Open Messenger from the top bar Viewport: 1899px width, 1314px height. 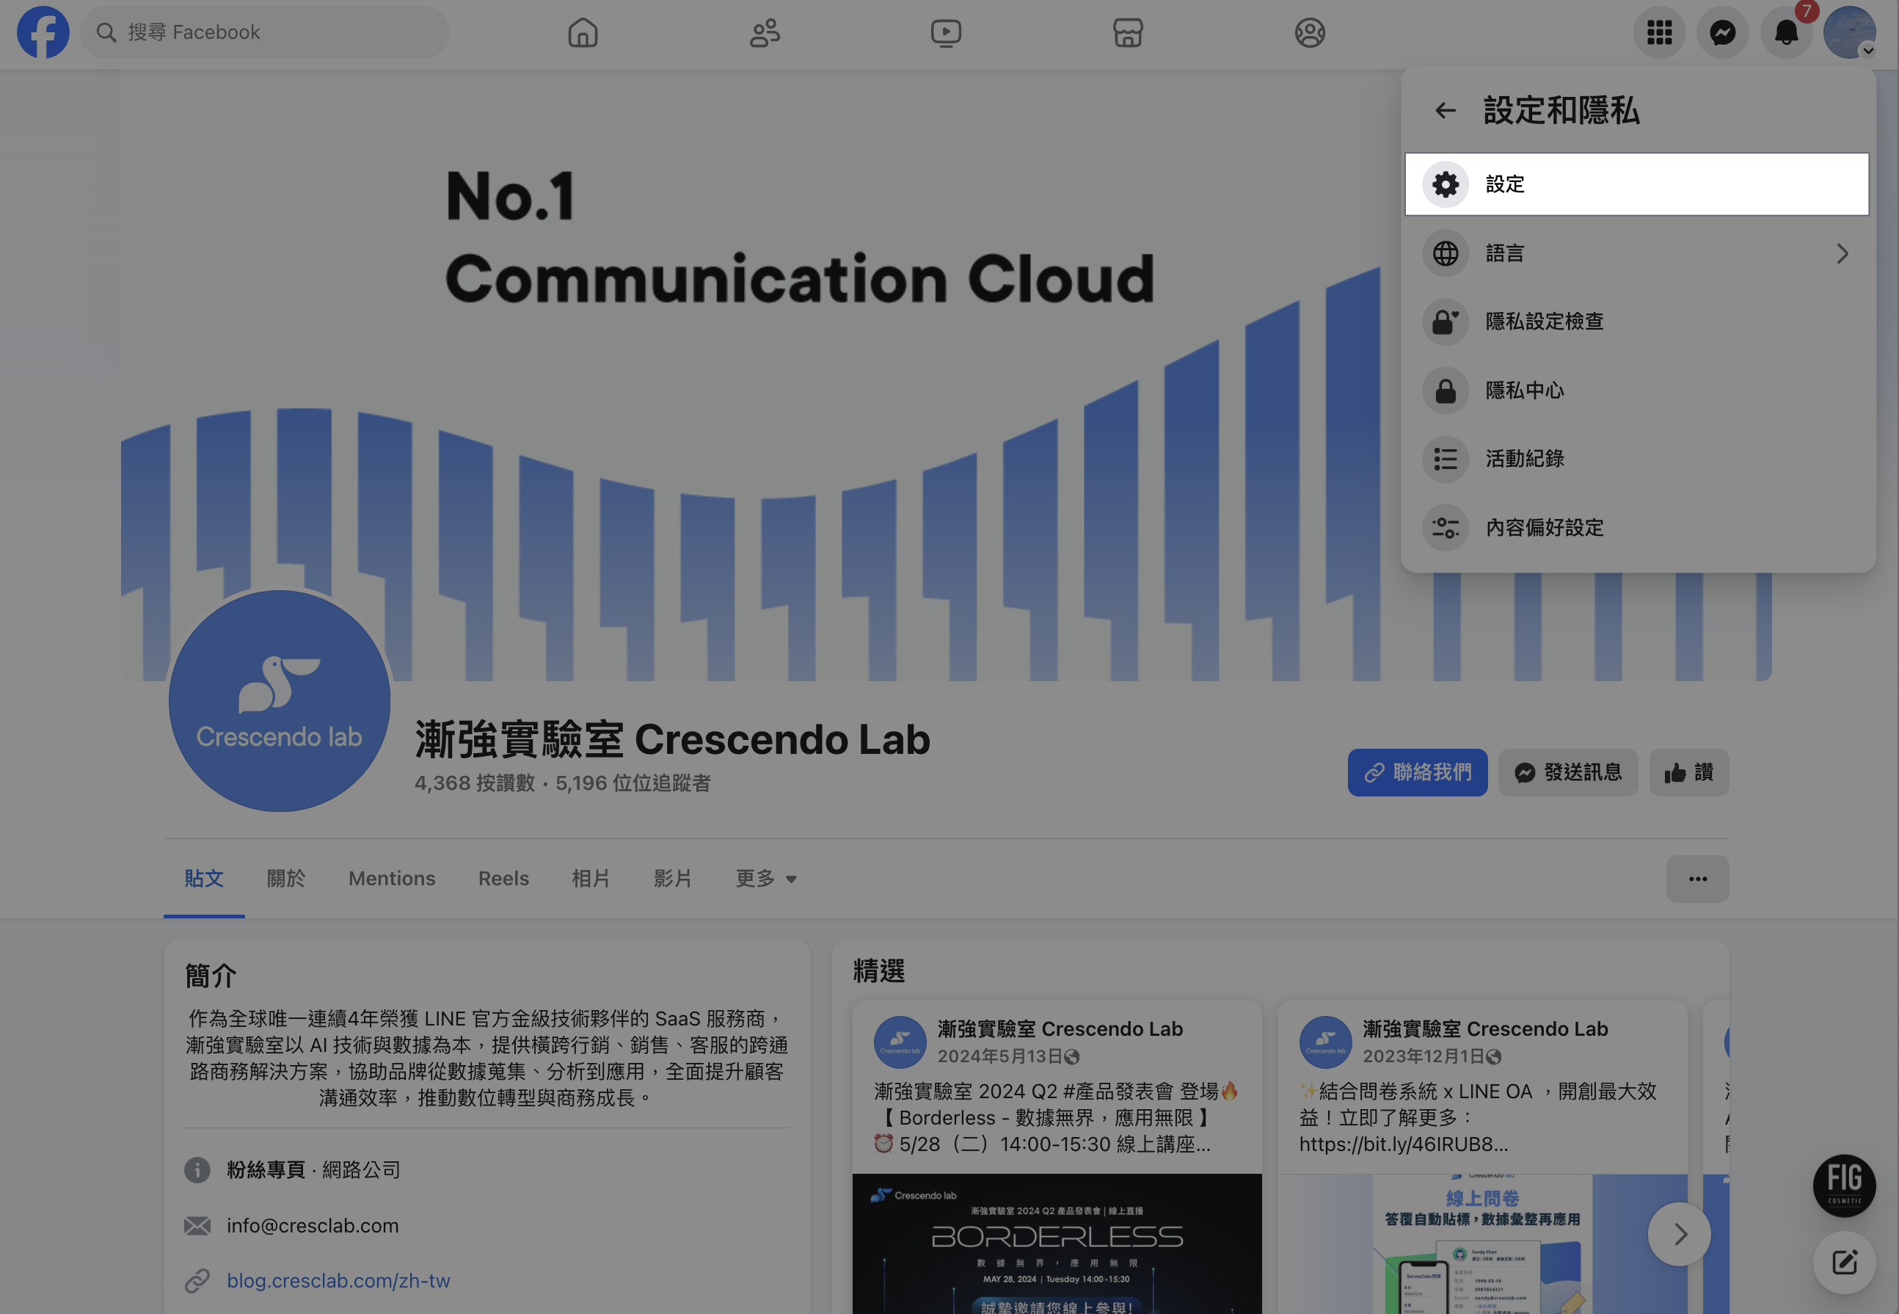[x=1723, y=33]
